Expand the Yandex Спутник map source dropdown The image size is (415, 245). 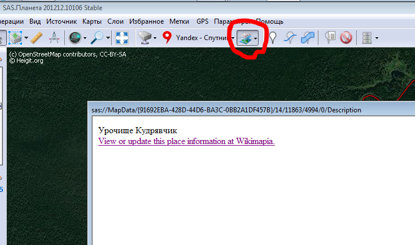(232, 38)
